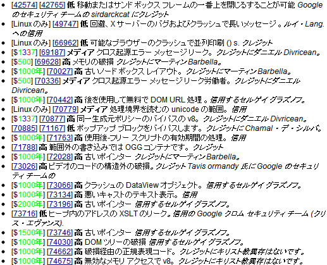Open the 71788 OGG container issue
This screenshot has height=265, width=327.
coord(24,147)
